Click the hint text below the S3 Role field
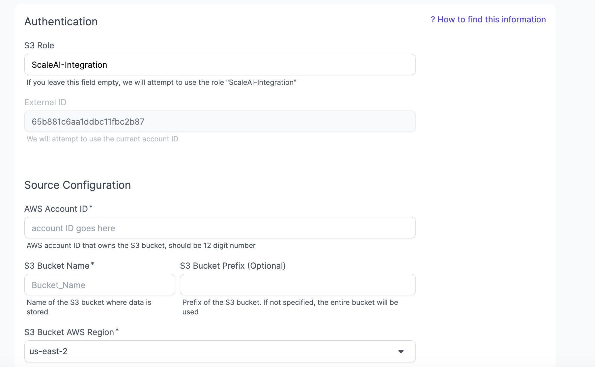This screenshot has height=367, width=595. pos(161,82)
